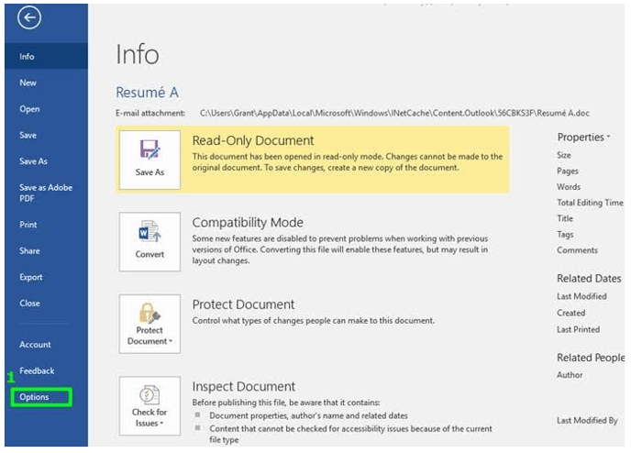Open the Export page

pos(31,277)
